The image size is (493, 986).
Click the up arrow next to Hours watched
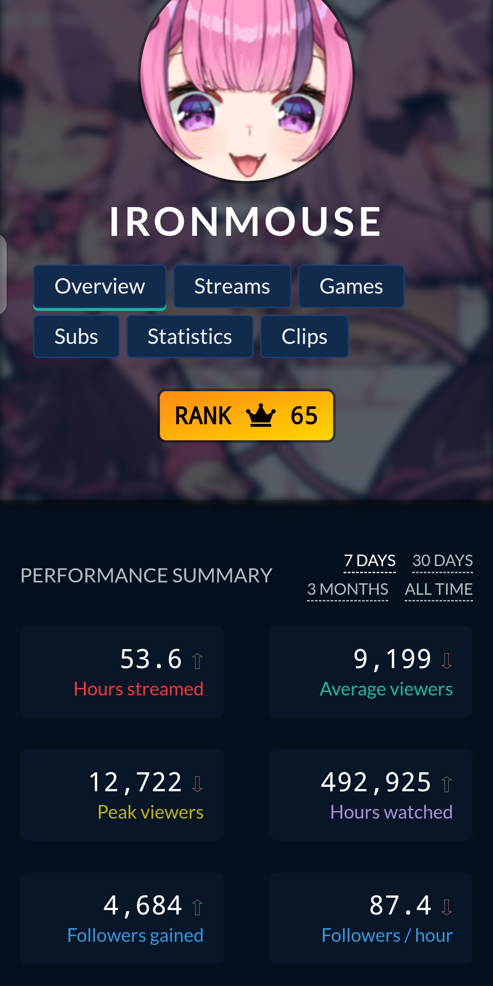[447, 784]
